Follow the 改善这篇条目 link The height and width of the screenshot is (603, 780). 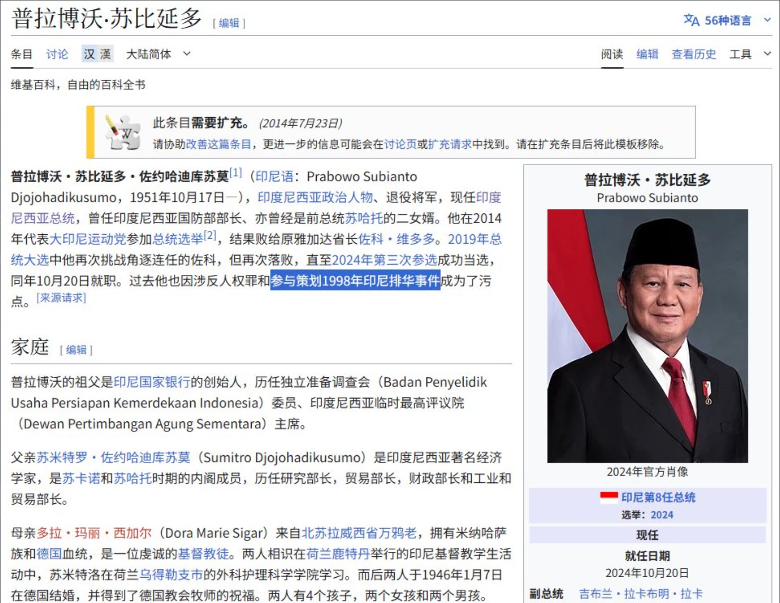coord(218,144)
